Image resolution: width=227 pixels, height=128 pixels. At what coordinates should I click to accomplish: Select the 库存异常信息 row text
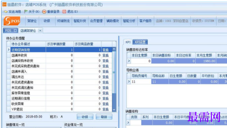[21, 93]
